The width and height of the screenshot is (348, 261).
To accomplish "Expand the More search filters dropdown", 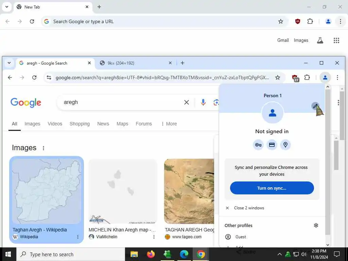I will (169, 124).
